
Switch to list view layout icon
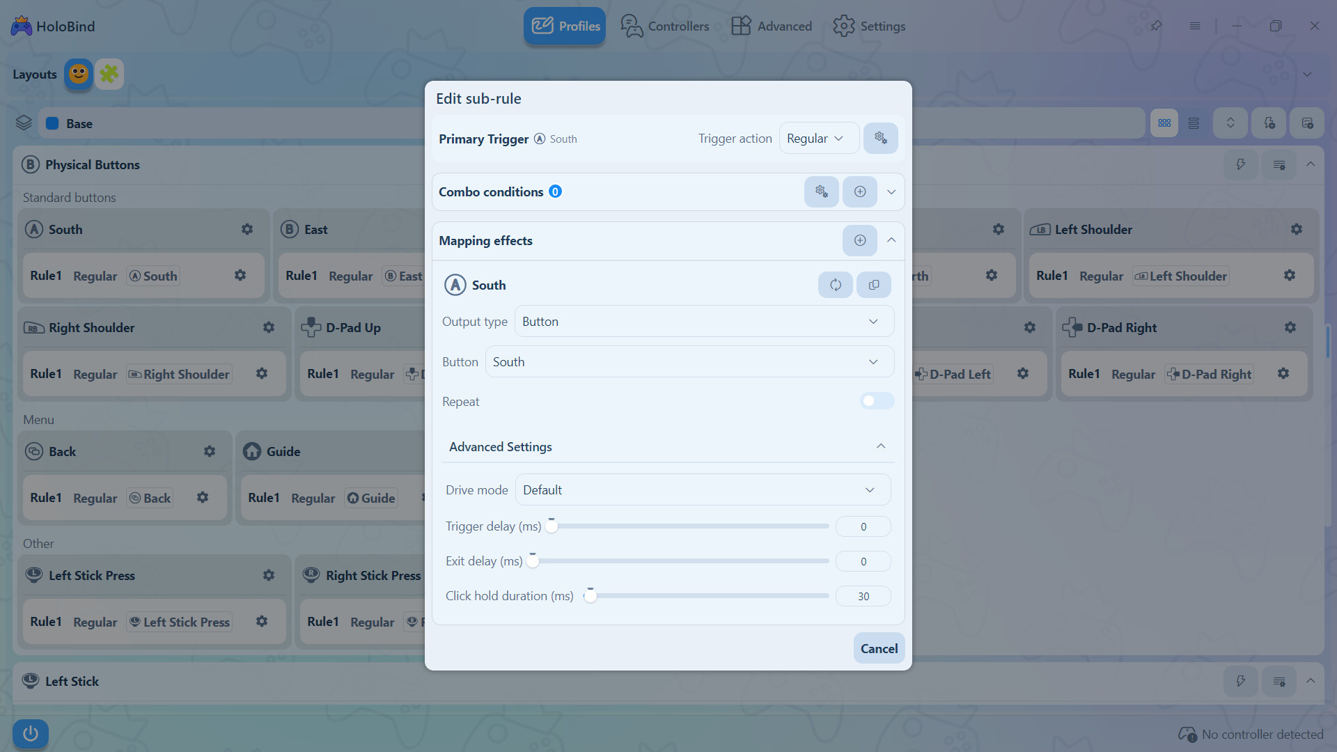pyautogui.click(x=1194, y=123)
